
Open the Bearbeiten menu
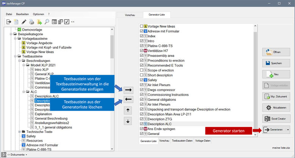[22, 14]
